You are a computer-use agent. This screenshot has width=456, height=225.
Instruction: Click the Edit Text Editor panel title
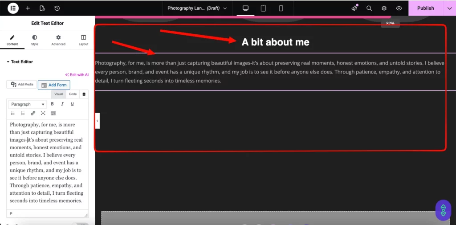[x=47, y=23]
